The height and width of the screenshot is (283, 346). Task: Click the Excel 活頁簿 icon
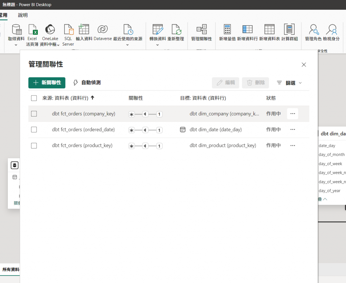pos(33,30)
